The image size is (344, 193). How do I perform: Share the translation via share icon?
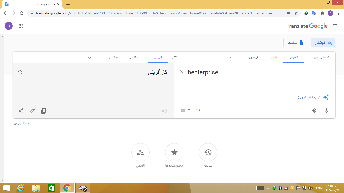(21, 111)
